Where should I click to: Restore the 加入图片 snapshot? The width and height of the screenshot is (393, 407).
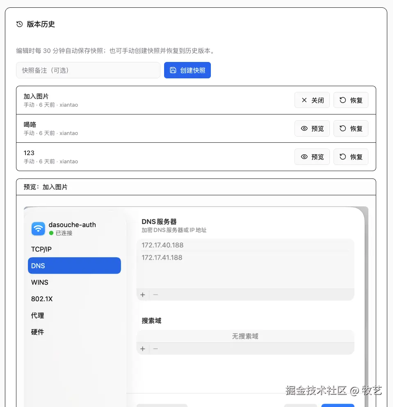(x=351, y=100)
